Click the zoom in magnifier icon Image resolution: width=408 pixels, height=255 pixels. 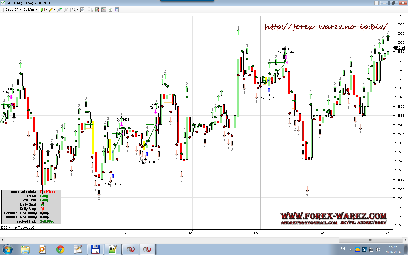59,10
